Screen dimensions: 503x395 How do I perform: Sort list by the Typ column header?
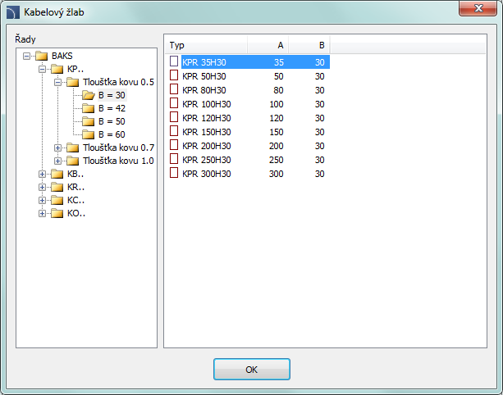(x=206, y=45)
